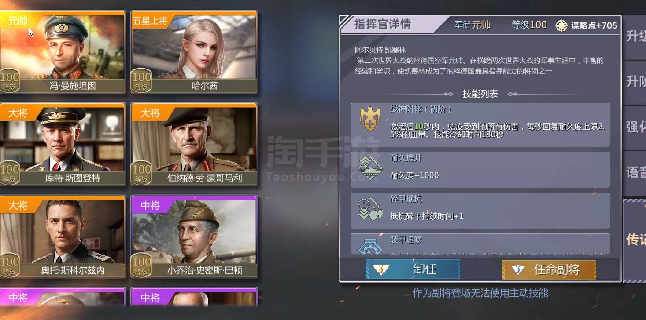This screenshot has width=646, height=320.
Task: Click the level 100 badge on 冯·曼施坦因
Action: click(9, 80)
